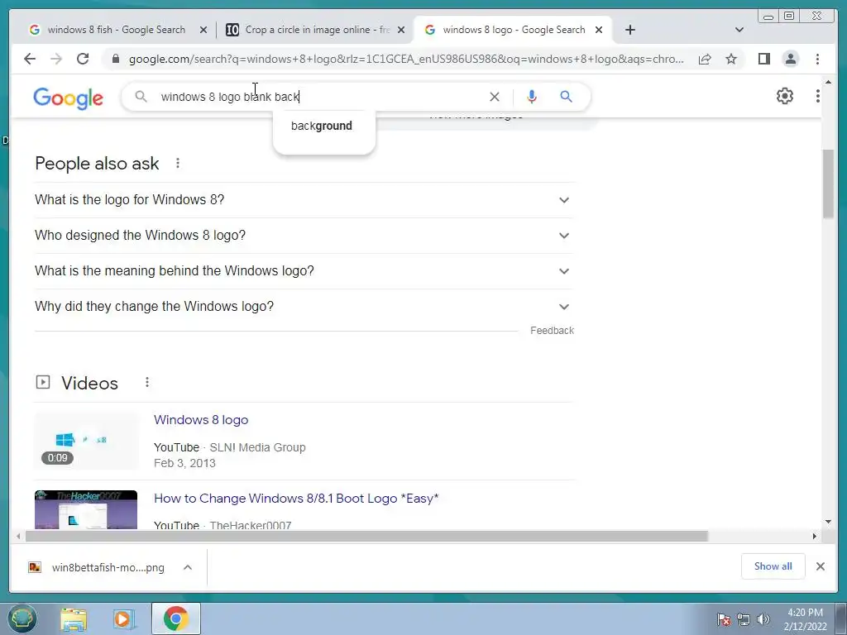This screenshot has width=847, height=635.
Task: Open Videos section options dots
Action: pyautogui.click(x=147, y=382)
